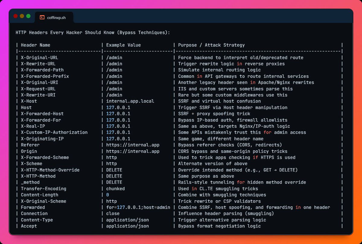Click the 'X-Request-URL' header name

pyautogui.click(x=38, y=89)
